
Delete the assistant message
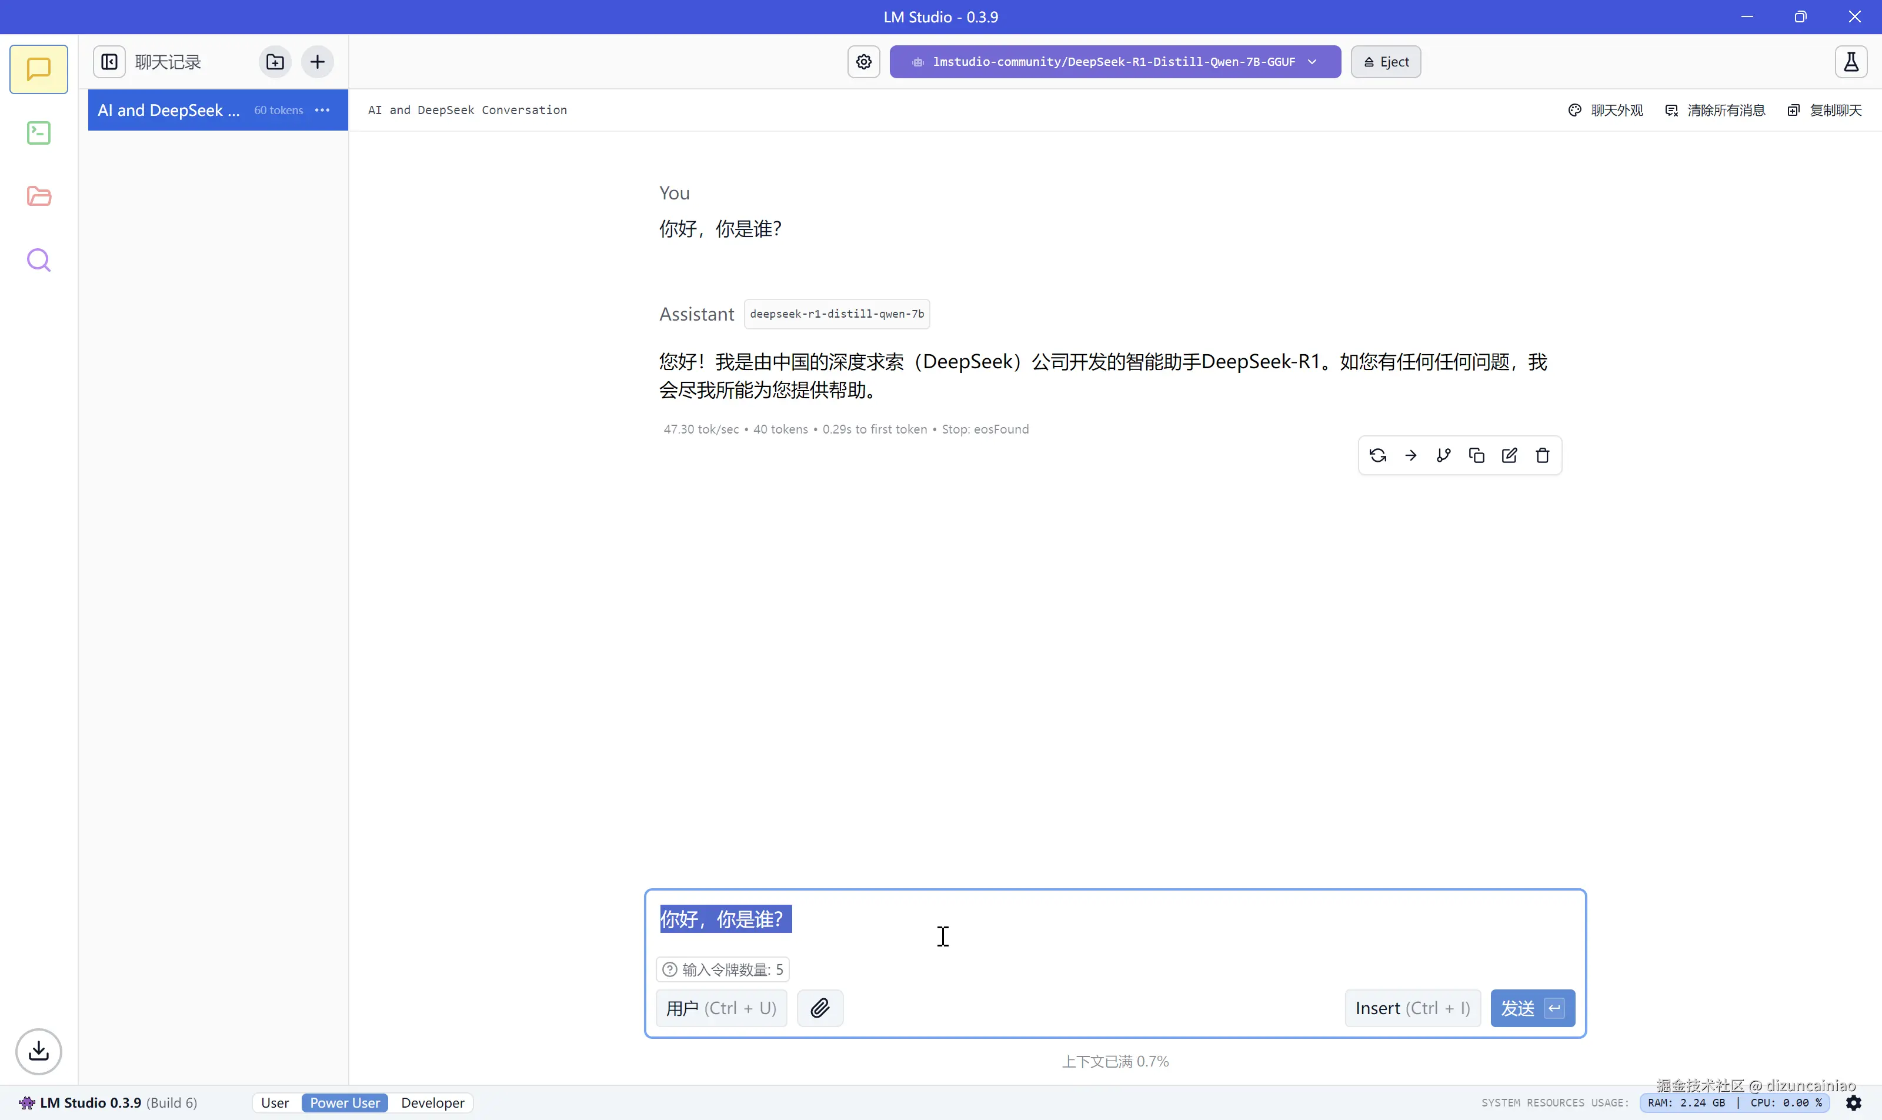[1543, 455]
